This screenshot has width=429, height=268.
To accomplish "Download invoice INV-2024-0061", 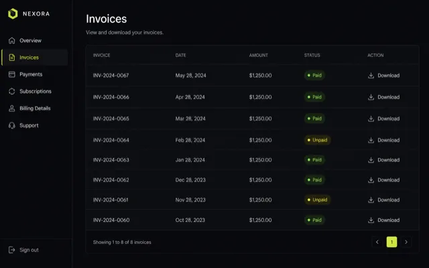I will coord(383,200).
